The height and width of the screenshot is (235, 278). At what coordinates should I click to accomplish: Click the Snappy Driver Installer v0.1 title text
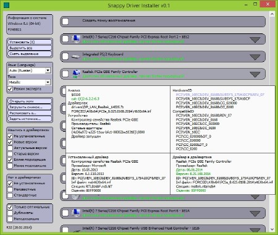click(x=139, y=6)
